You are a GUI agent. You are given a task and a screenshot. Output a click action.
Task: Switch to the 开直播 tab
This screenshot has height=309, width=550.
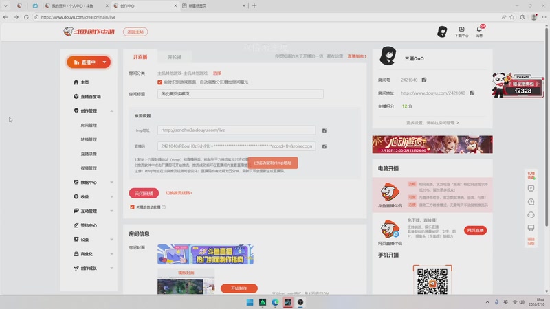click(x=140, y=57)
